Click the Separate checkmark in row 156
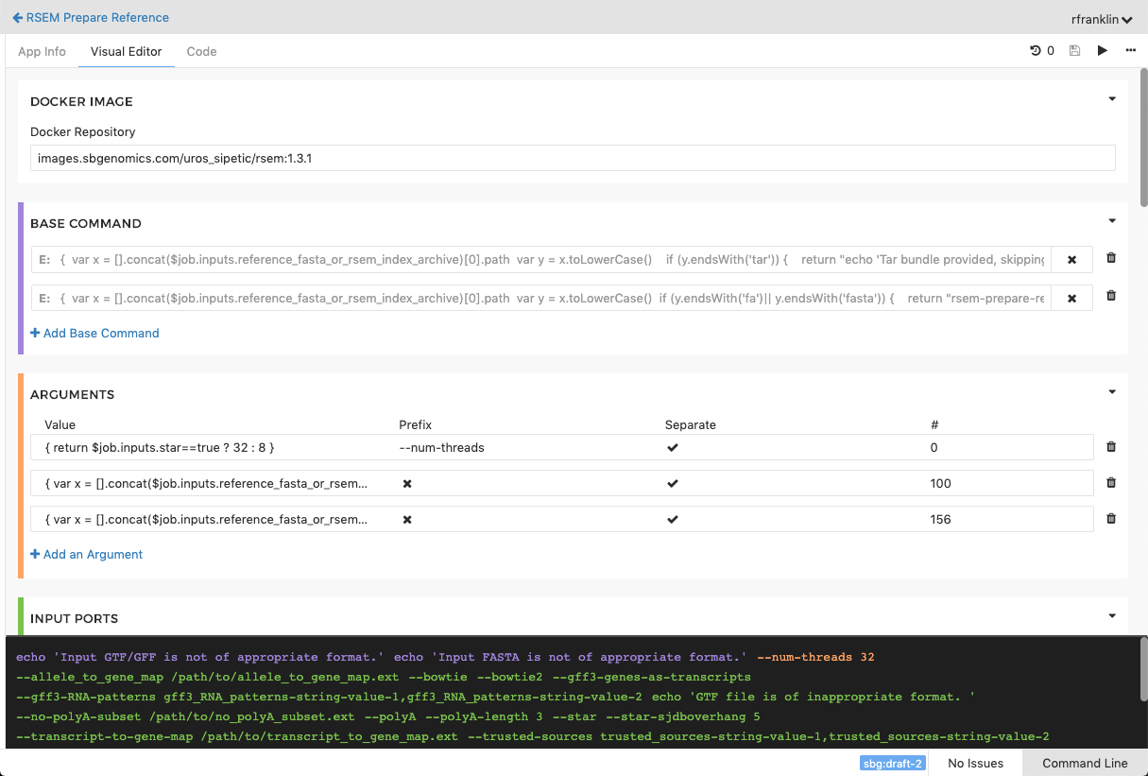 click(x=673, y=519)
